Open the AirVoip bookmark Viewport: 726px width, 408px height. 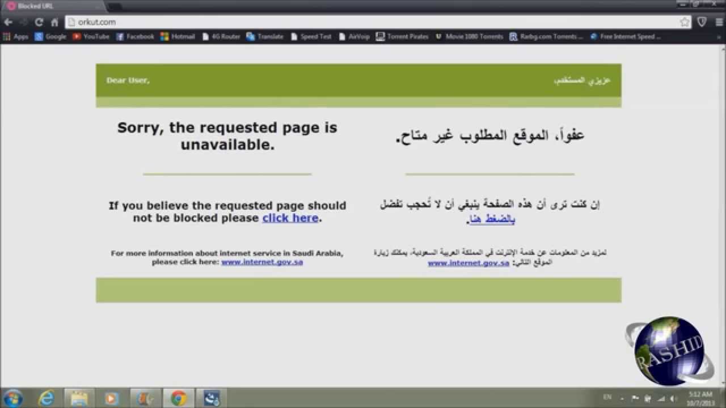coord(353,36)
